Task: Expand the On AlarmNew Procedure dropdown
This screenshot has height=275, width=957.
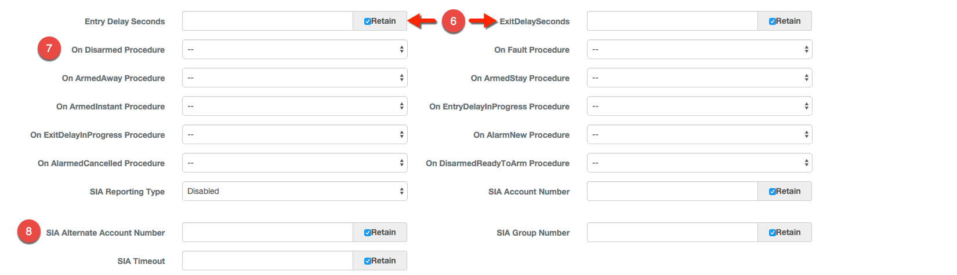Action: pos(699,135)
